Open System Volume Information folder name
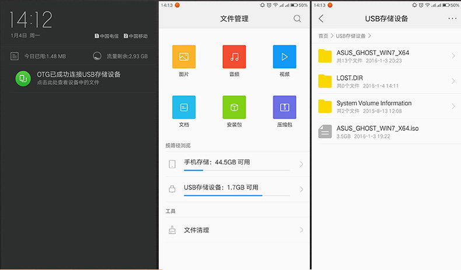The image size is (461, 270). pos(374,103)
